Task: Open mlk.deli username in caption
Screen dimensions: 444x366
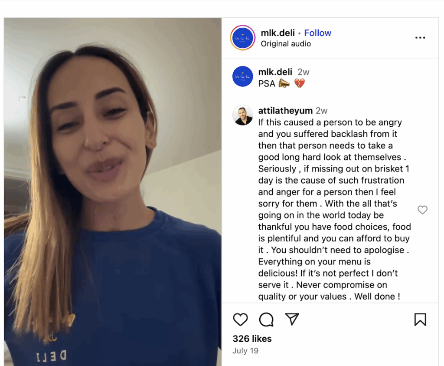Action: (x=275, y=72)
